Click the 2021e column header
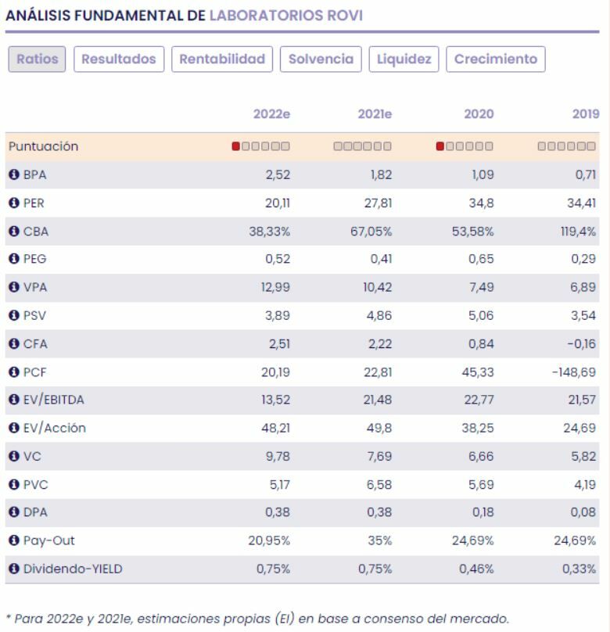The width and height of the screenshot is (610, 632). (375, 114)
